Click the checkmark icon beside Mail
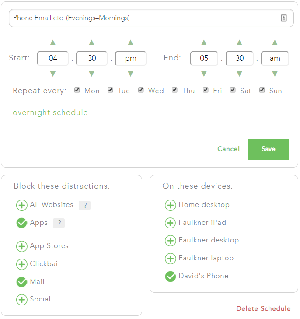 pyautogui.click(x=21, y=282)
